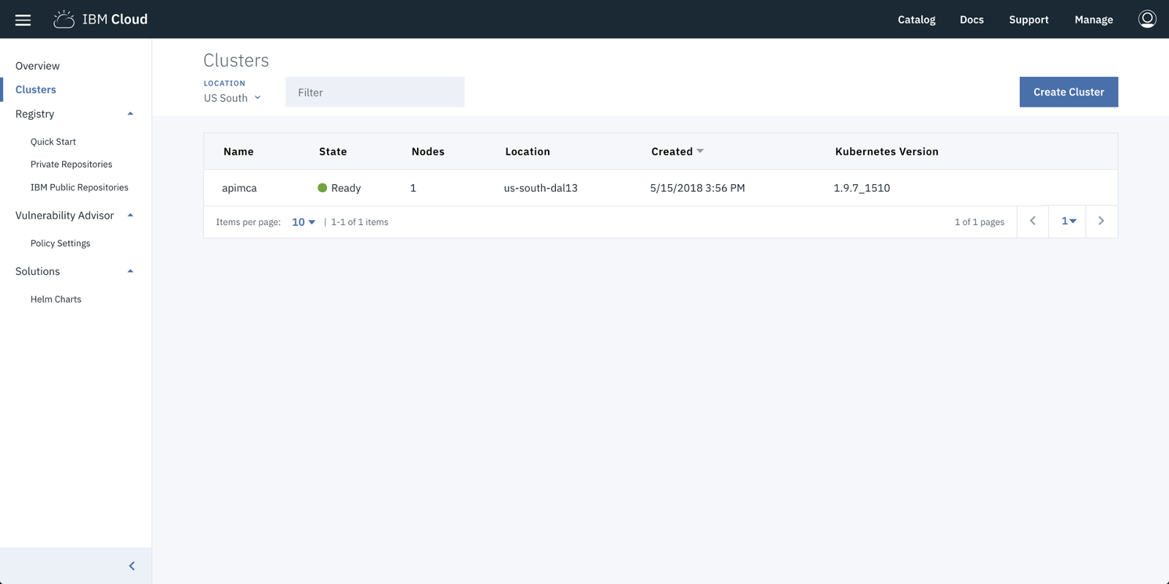
Task: Open the apimca cluster
Action: 239,188
